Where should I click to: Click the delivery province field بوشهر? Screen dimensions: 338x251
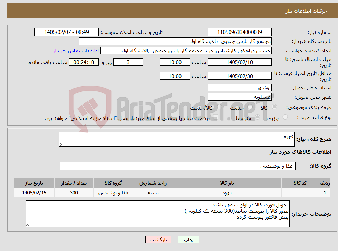pos(240,88)
